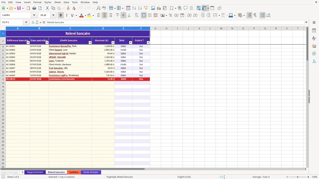The width and height of the screenshot is (319, 179).
Task: Click the Cut scissors icon
Action: pyautogui.click(x=47, y=8)
